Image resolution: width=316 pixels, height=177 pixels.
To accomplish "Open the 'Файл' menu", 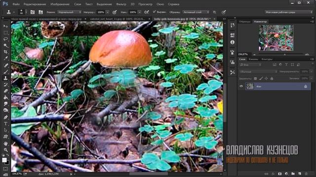I will 16,4.
